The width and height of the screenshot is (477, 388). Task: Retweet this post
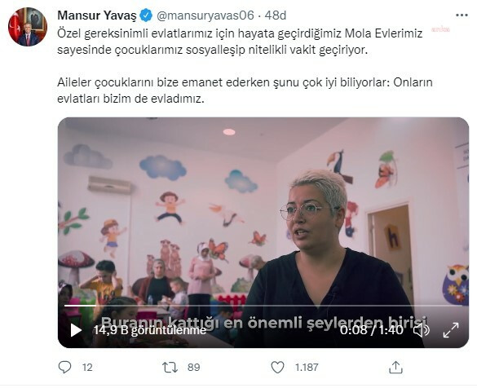point(170,368)
